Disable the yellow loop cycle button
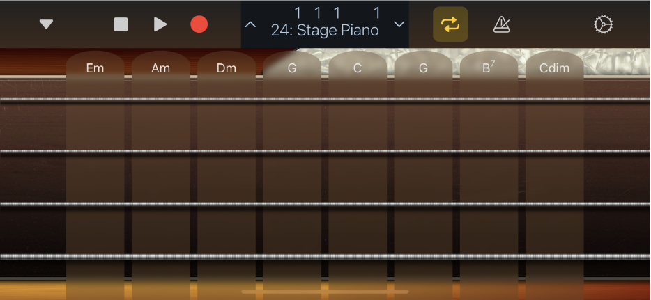 (450, 24)
